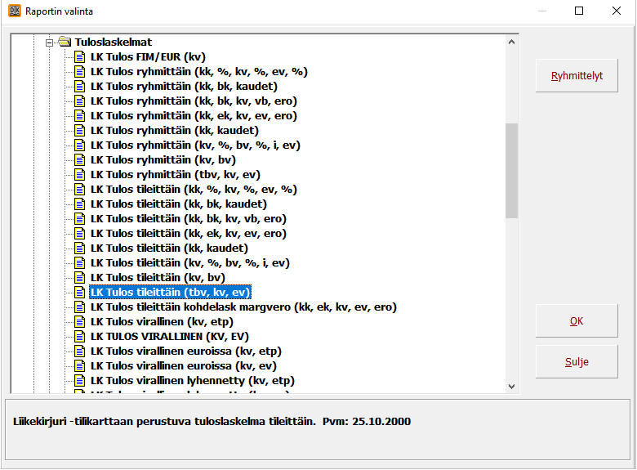
Task: Confirm selection with the OK button
Action: pos(577,321)
